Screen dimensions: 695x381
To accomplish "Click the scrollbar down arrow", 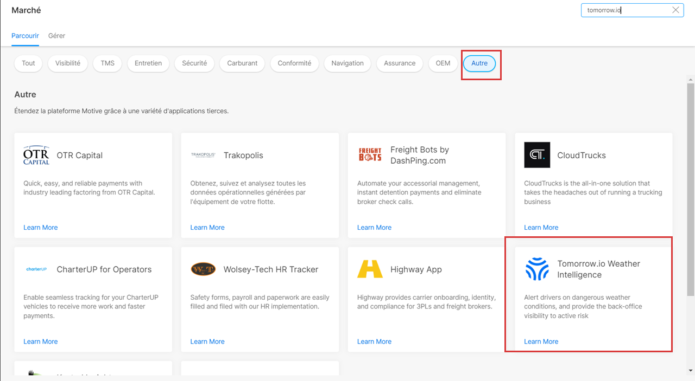I will coord(690,370).
